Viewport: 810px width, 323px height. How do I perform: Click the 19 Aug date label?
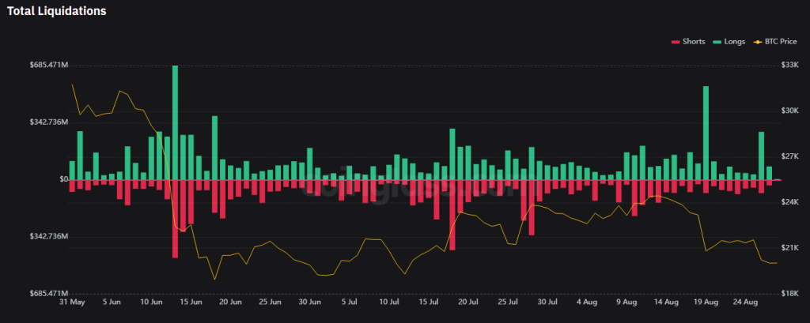click(706, 302)
